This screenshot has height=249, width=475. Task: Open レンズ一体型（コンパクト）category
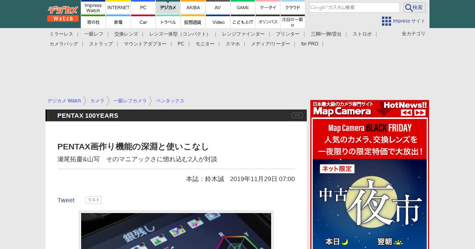(x=180, y=34)
